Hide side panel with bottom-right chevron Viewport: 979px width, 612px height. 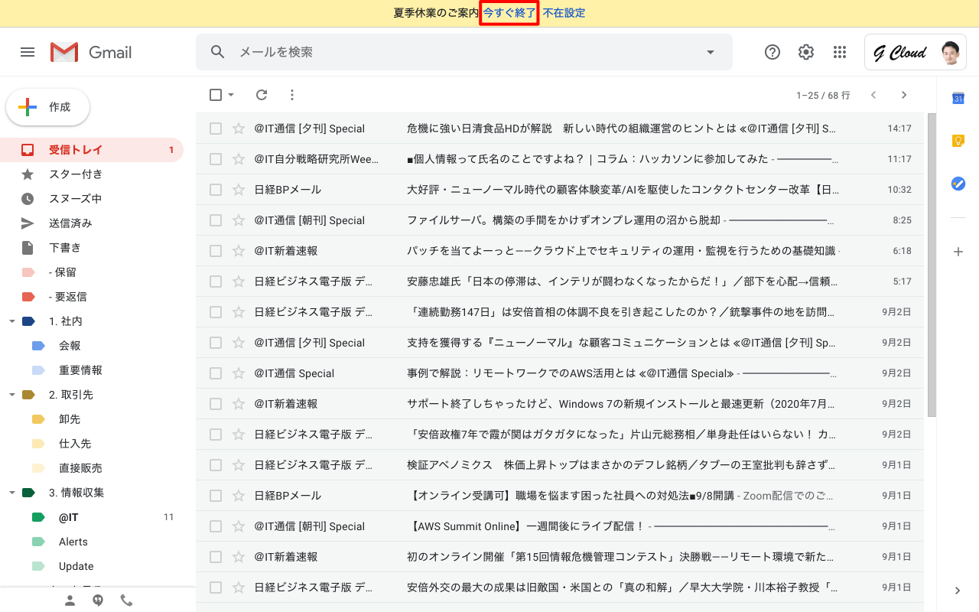[x=958, y=591]
